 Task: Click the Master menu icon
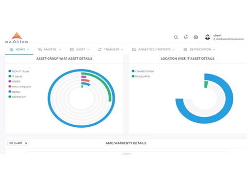click(40, 49)
